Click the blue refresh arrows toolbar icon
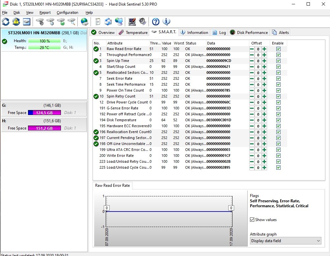 click(x=6, y=22)
